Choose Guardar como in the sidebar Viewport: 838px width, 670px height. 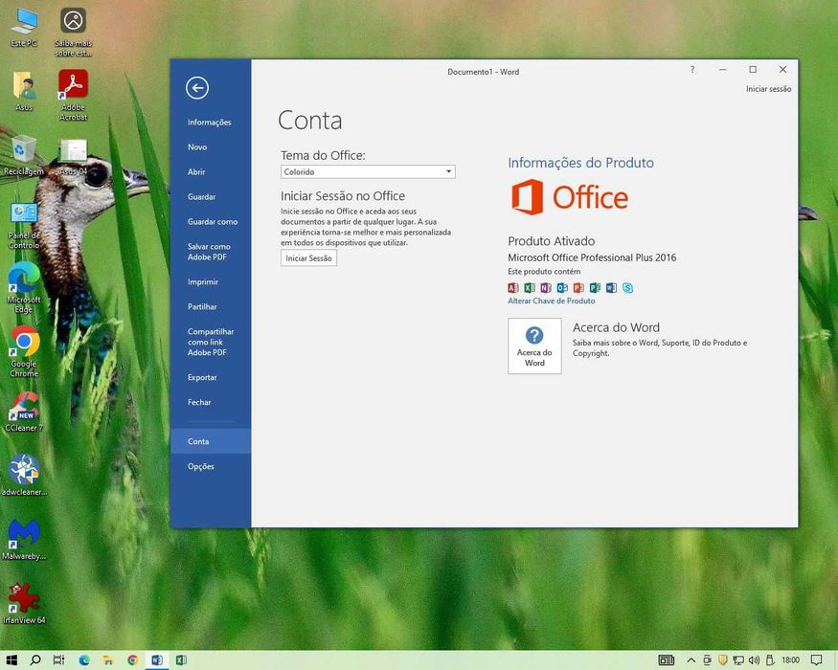[x=213, y=222]
